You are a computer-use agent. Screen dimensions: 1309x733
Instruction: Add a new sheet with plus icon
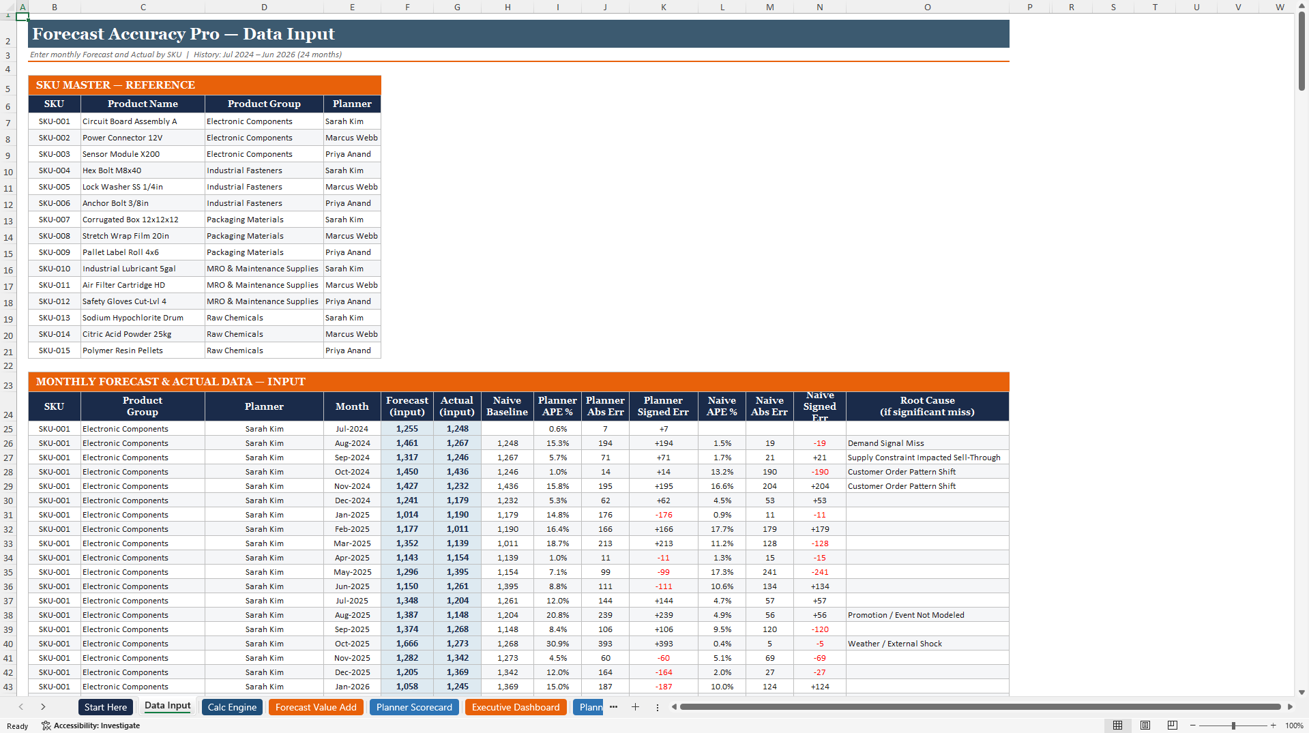[635, 707]
